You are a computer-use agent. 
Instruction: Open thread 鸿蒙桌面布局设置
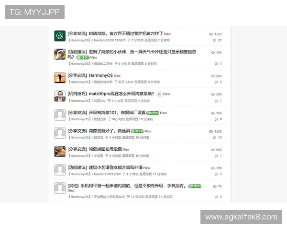click(105, 149)
